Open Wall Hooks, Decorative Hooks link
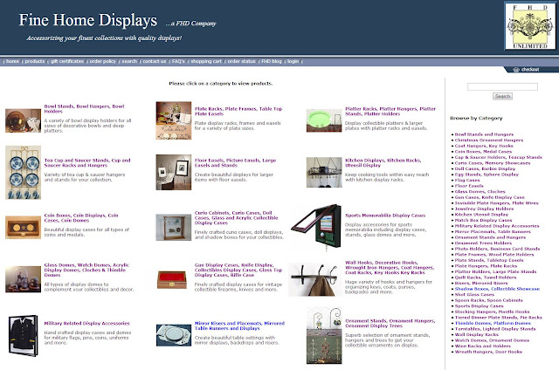The height and width of the screenshot is (370, 559). pos(390,267)
